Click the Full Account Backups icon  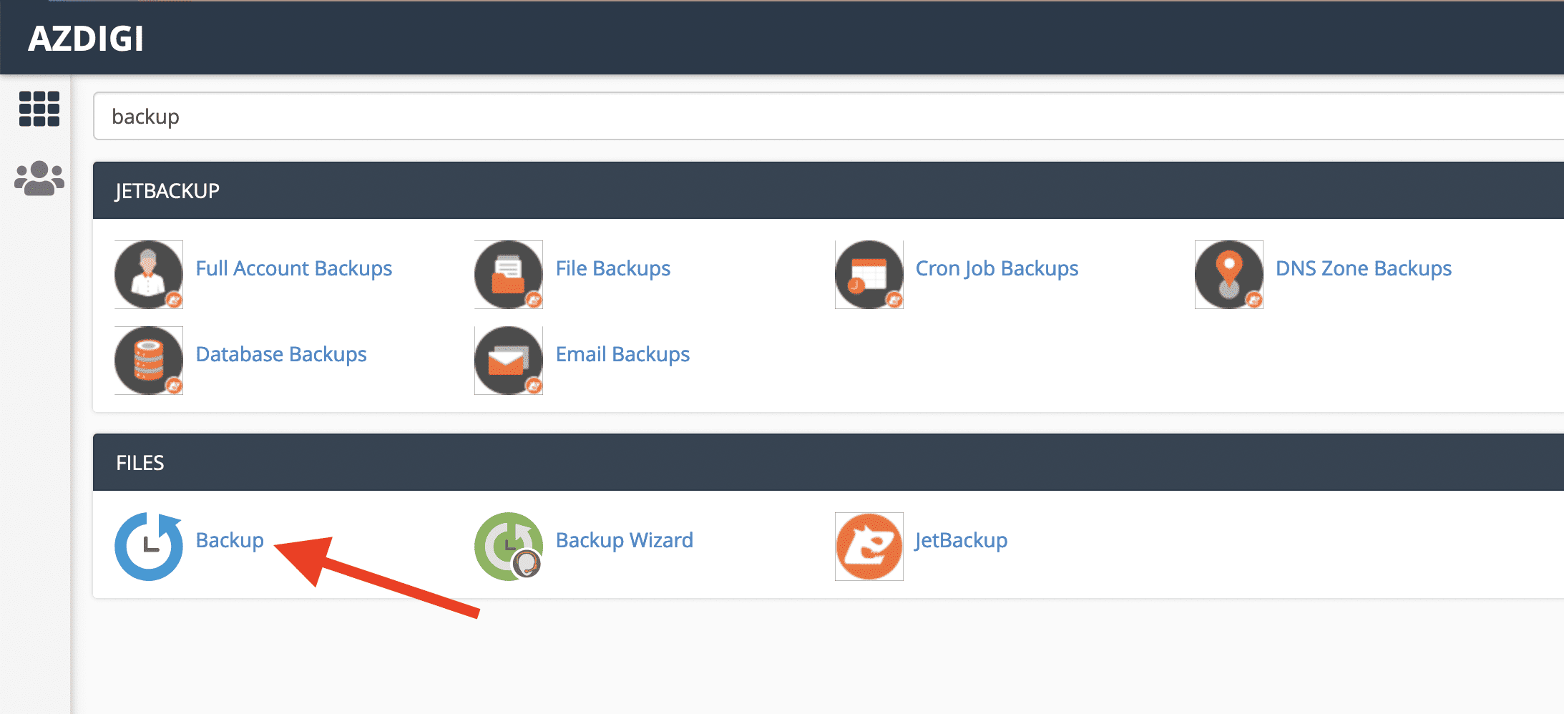(x=149, y=275)
